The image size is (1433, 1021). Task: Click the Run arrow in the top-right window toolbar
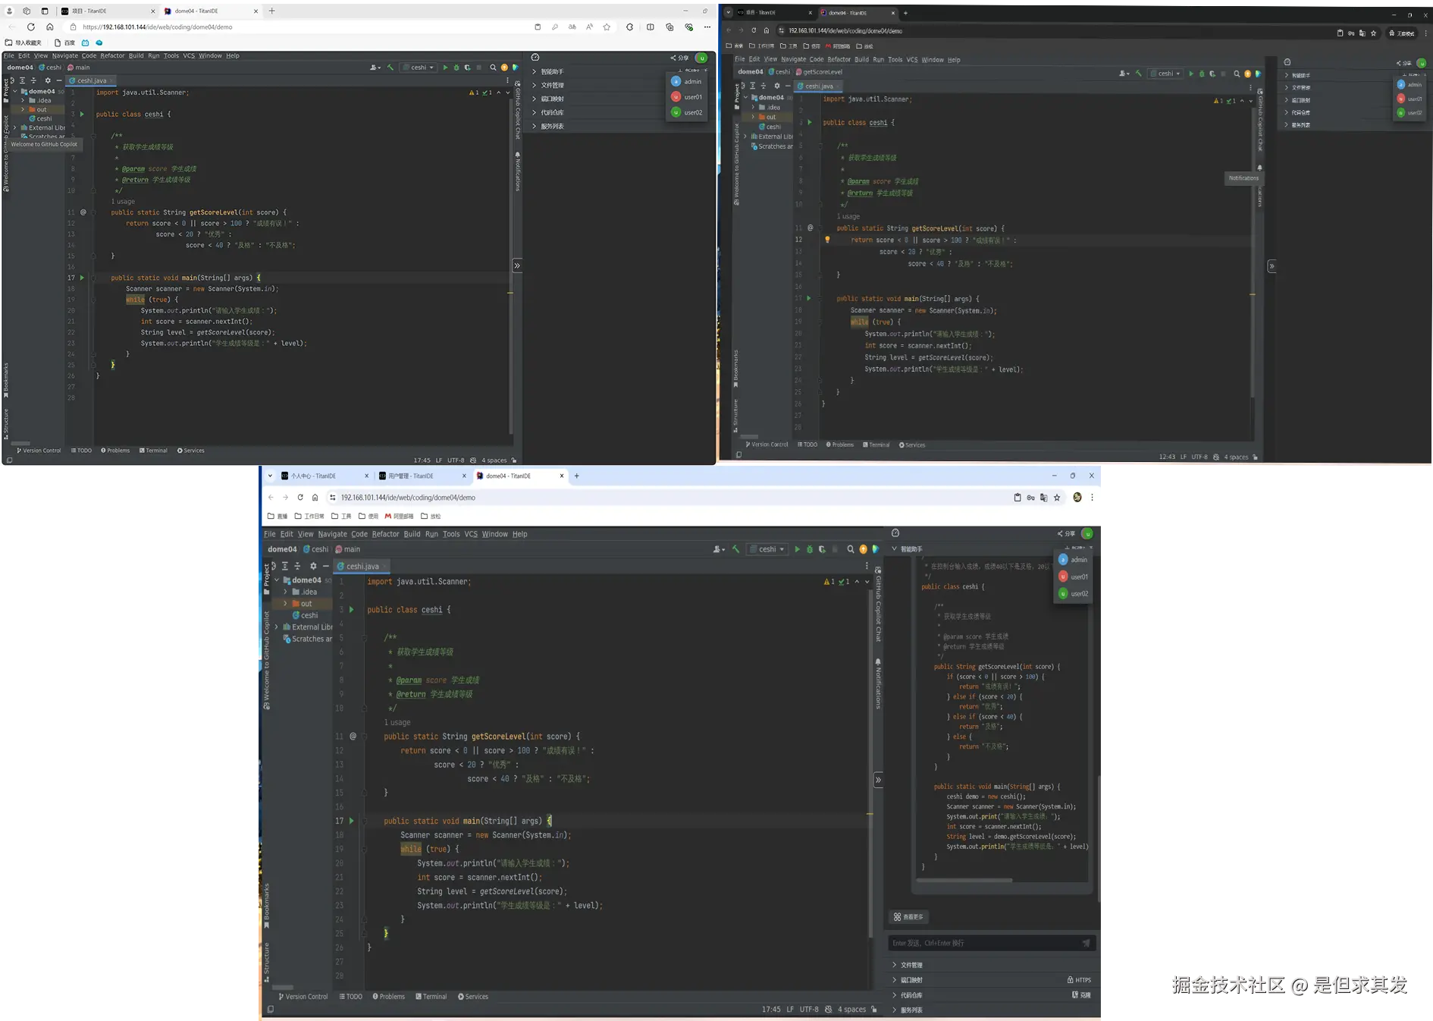pyautogui.click(x=1191, y=74)
